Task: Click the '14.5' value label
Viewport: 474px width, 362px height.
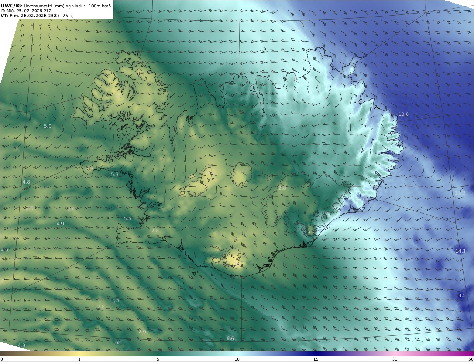Action: [x=460, y=295]
